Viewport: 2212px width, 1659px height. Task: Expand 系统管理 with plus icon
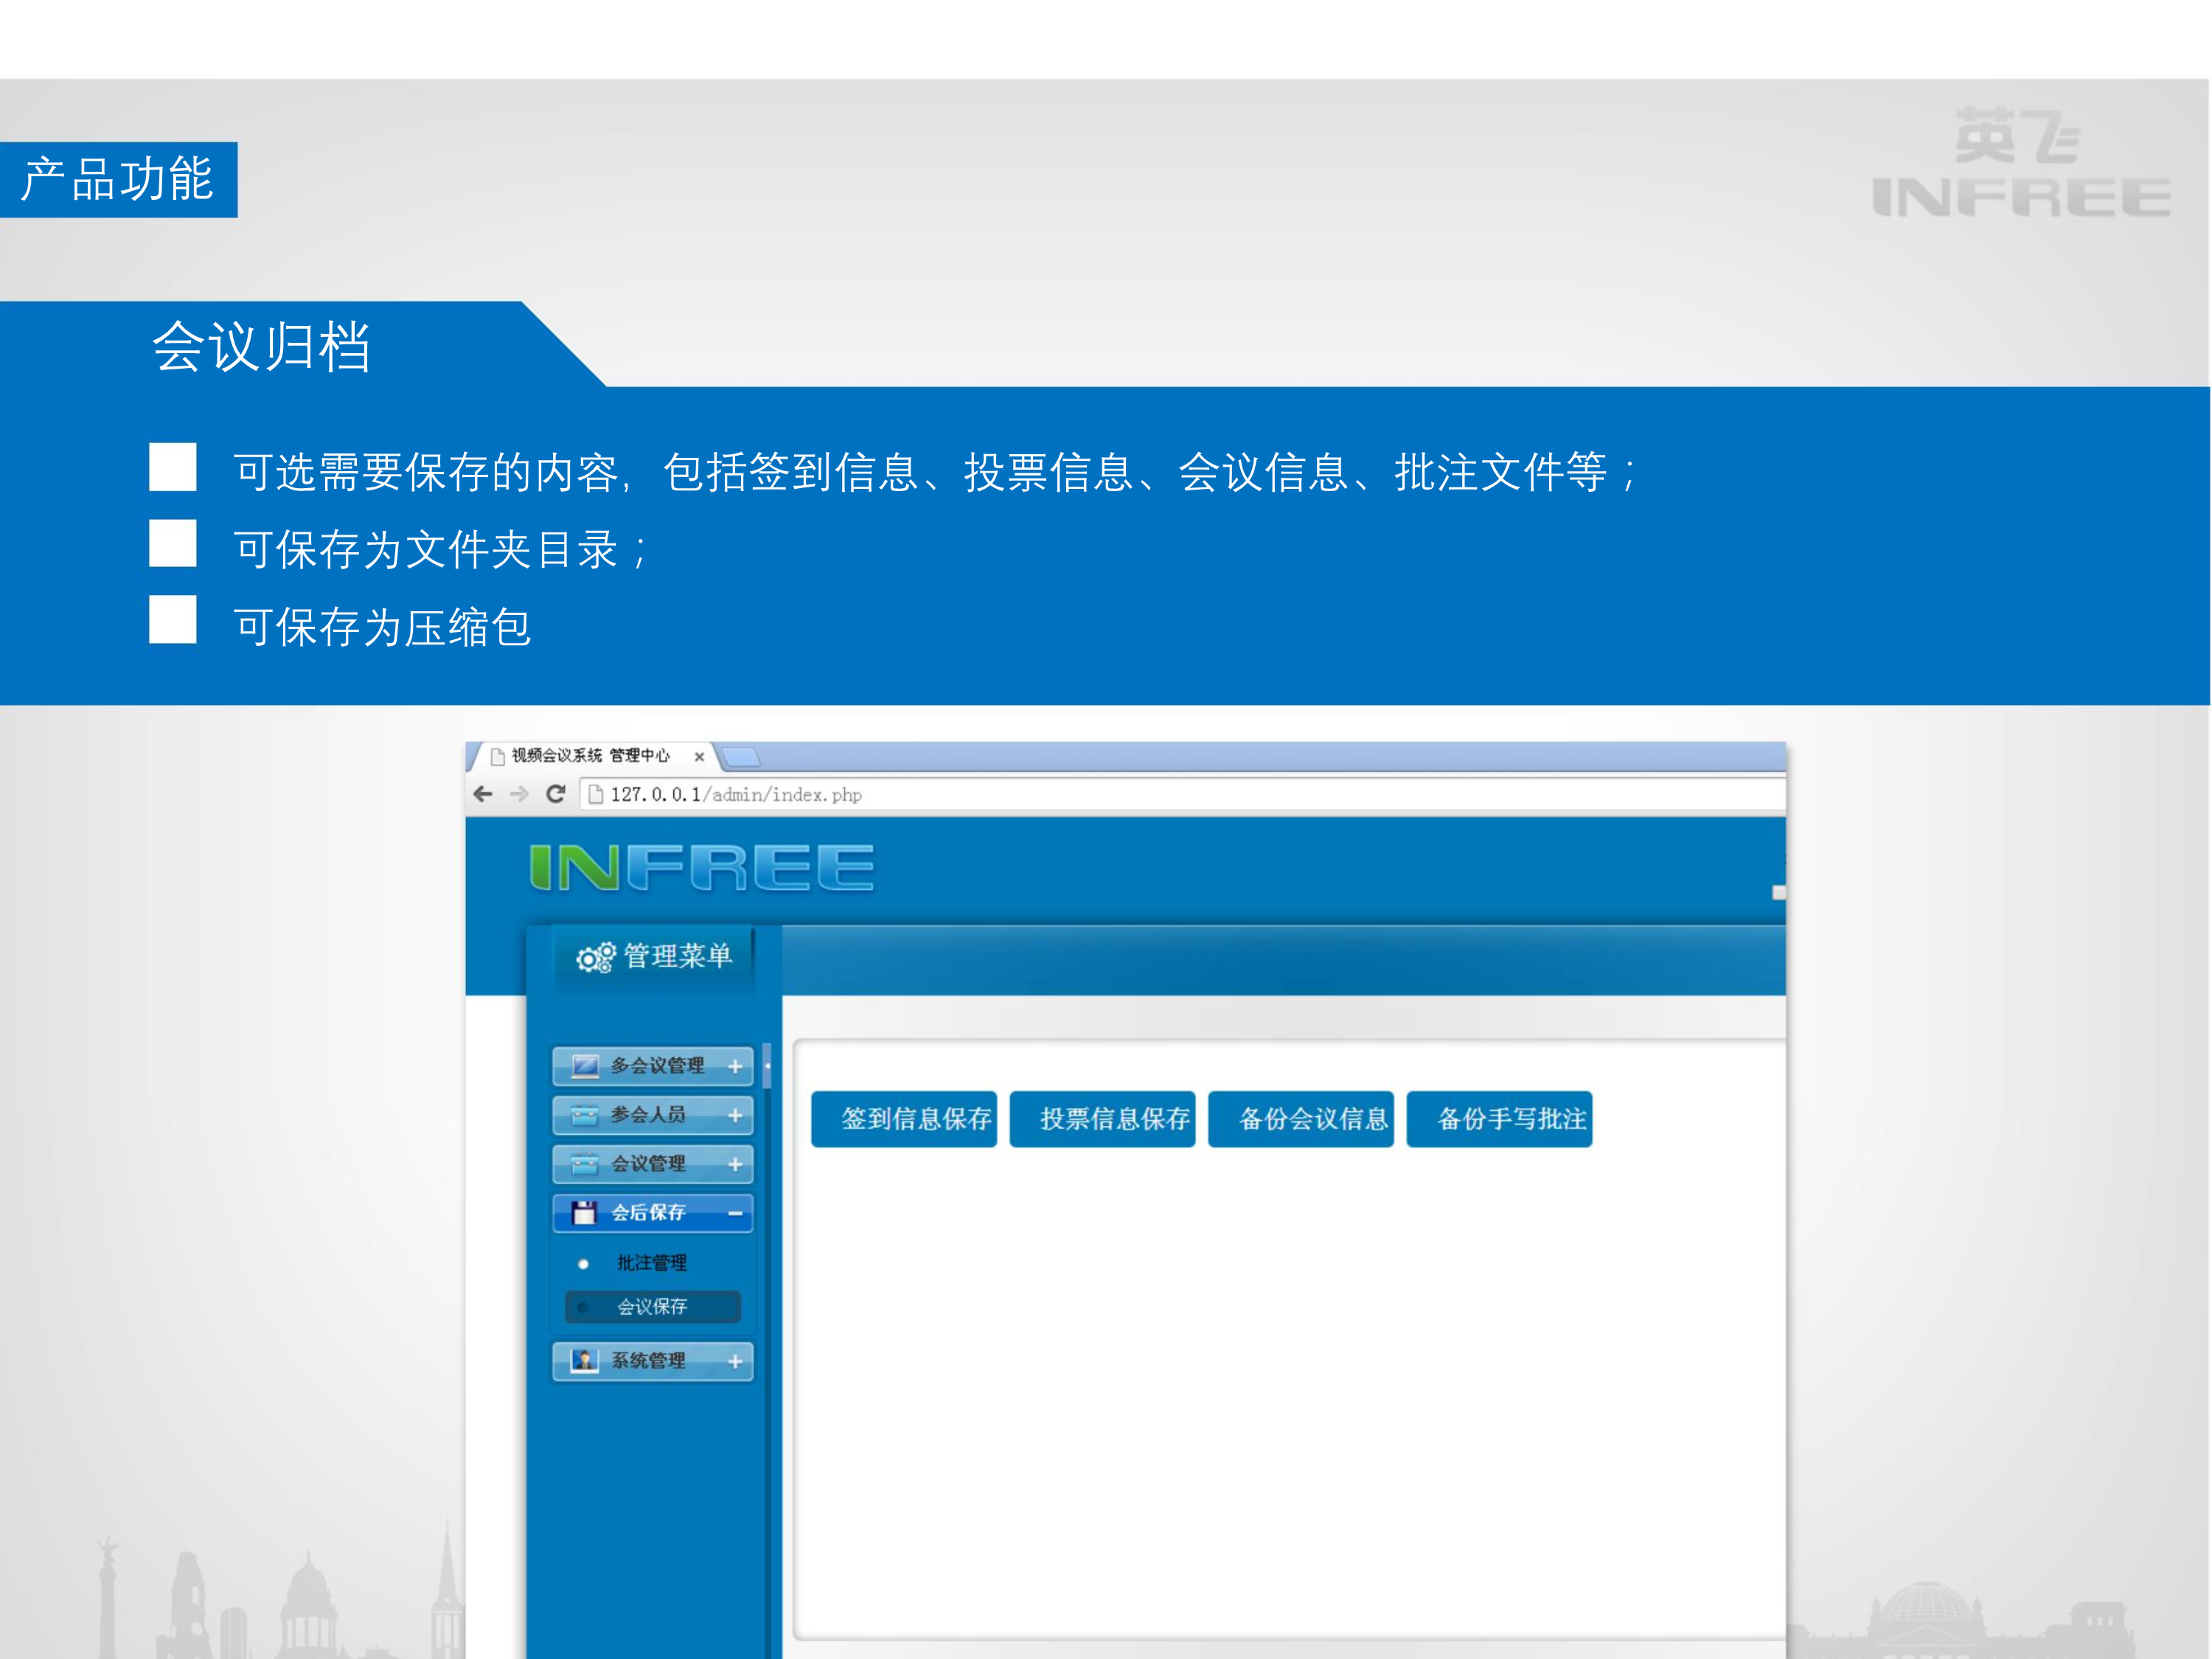(x=735, y=1362)
